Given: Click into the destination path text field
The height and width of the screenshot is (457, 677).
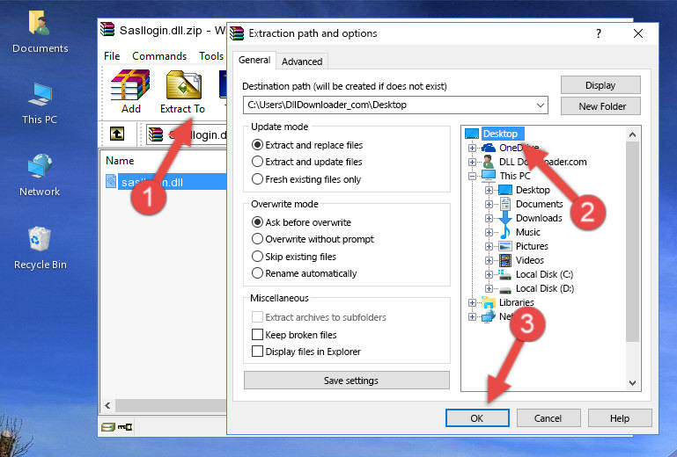Looking at the screenshot, I should [x=387, y=105].
